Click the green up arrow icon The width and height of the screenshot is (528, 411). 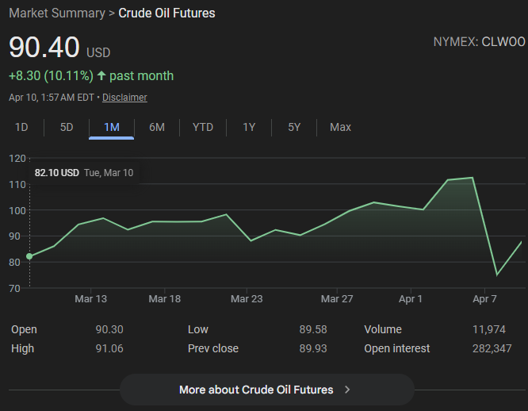point(101,76)
